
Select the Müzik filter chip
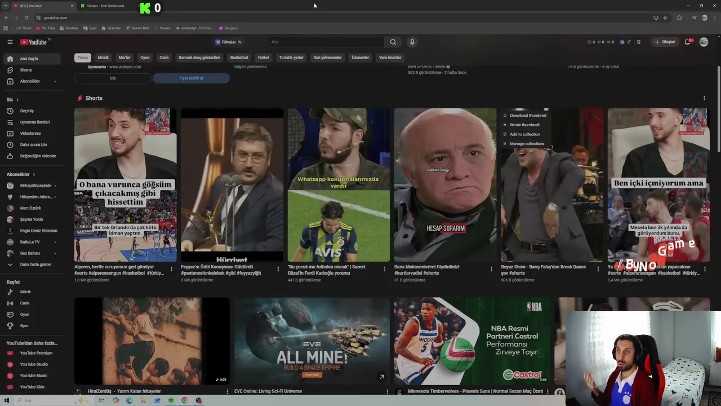[103, 58]
